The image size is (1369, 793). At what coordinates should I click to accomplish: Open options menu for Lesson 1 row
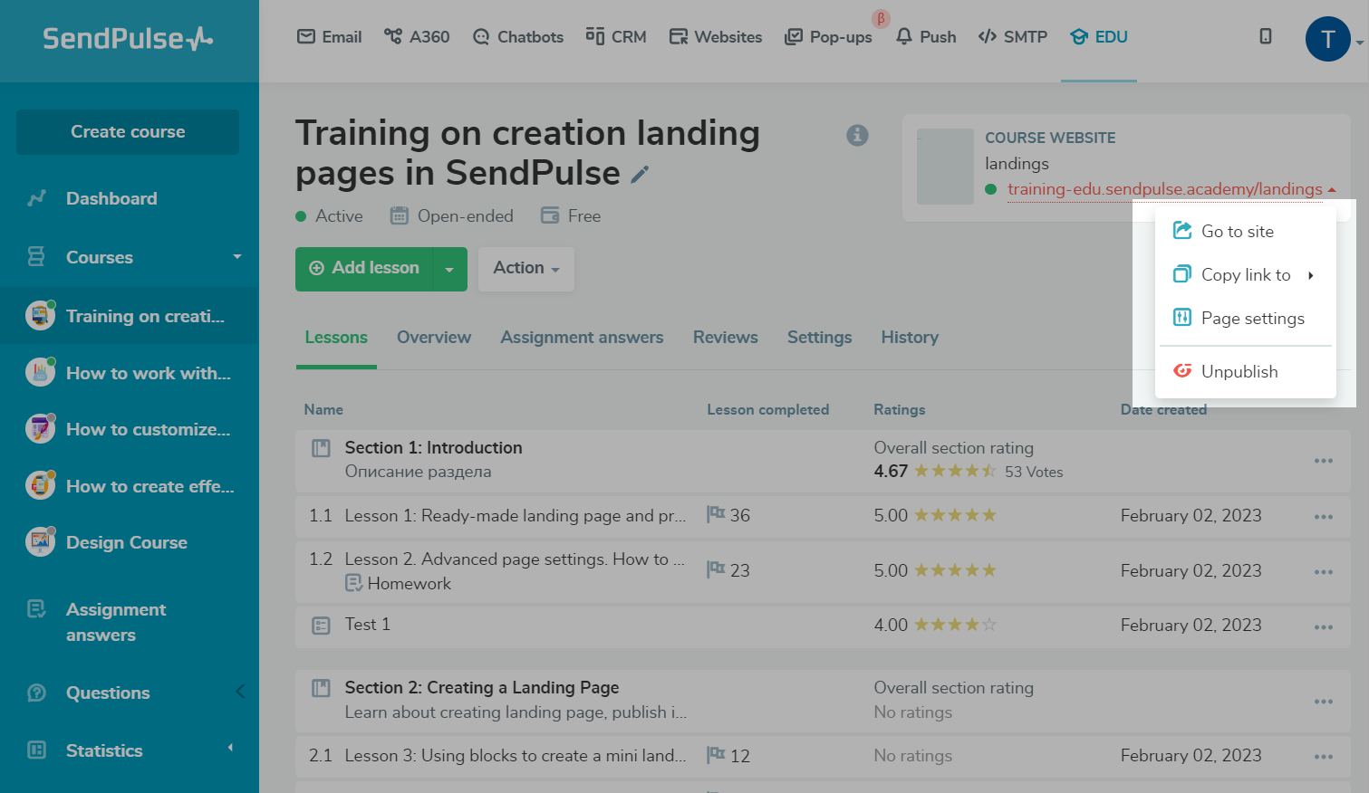click(1324, 517)
